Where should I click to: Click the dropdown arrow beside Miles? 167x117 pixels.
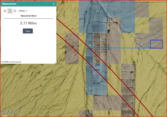coord(27,11)
